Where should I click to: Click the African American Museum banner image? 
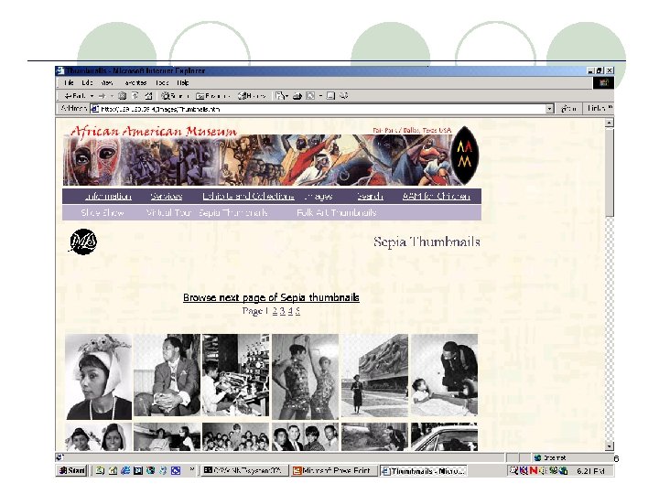[269, 156]
